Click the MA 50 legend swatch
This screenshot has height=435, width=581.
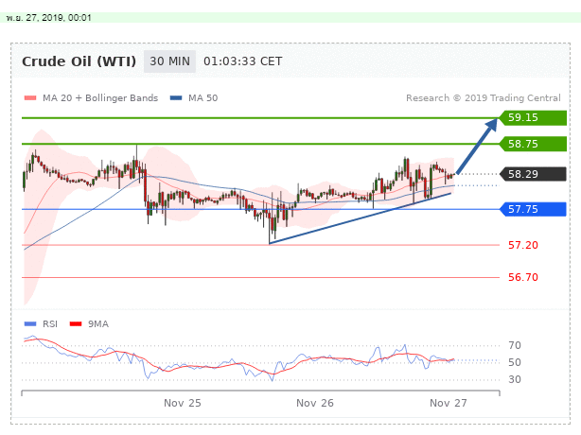coord(176,98)
